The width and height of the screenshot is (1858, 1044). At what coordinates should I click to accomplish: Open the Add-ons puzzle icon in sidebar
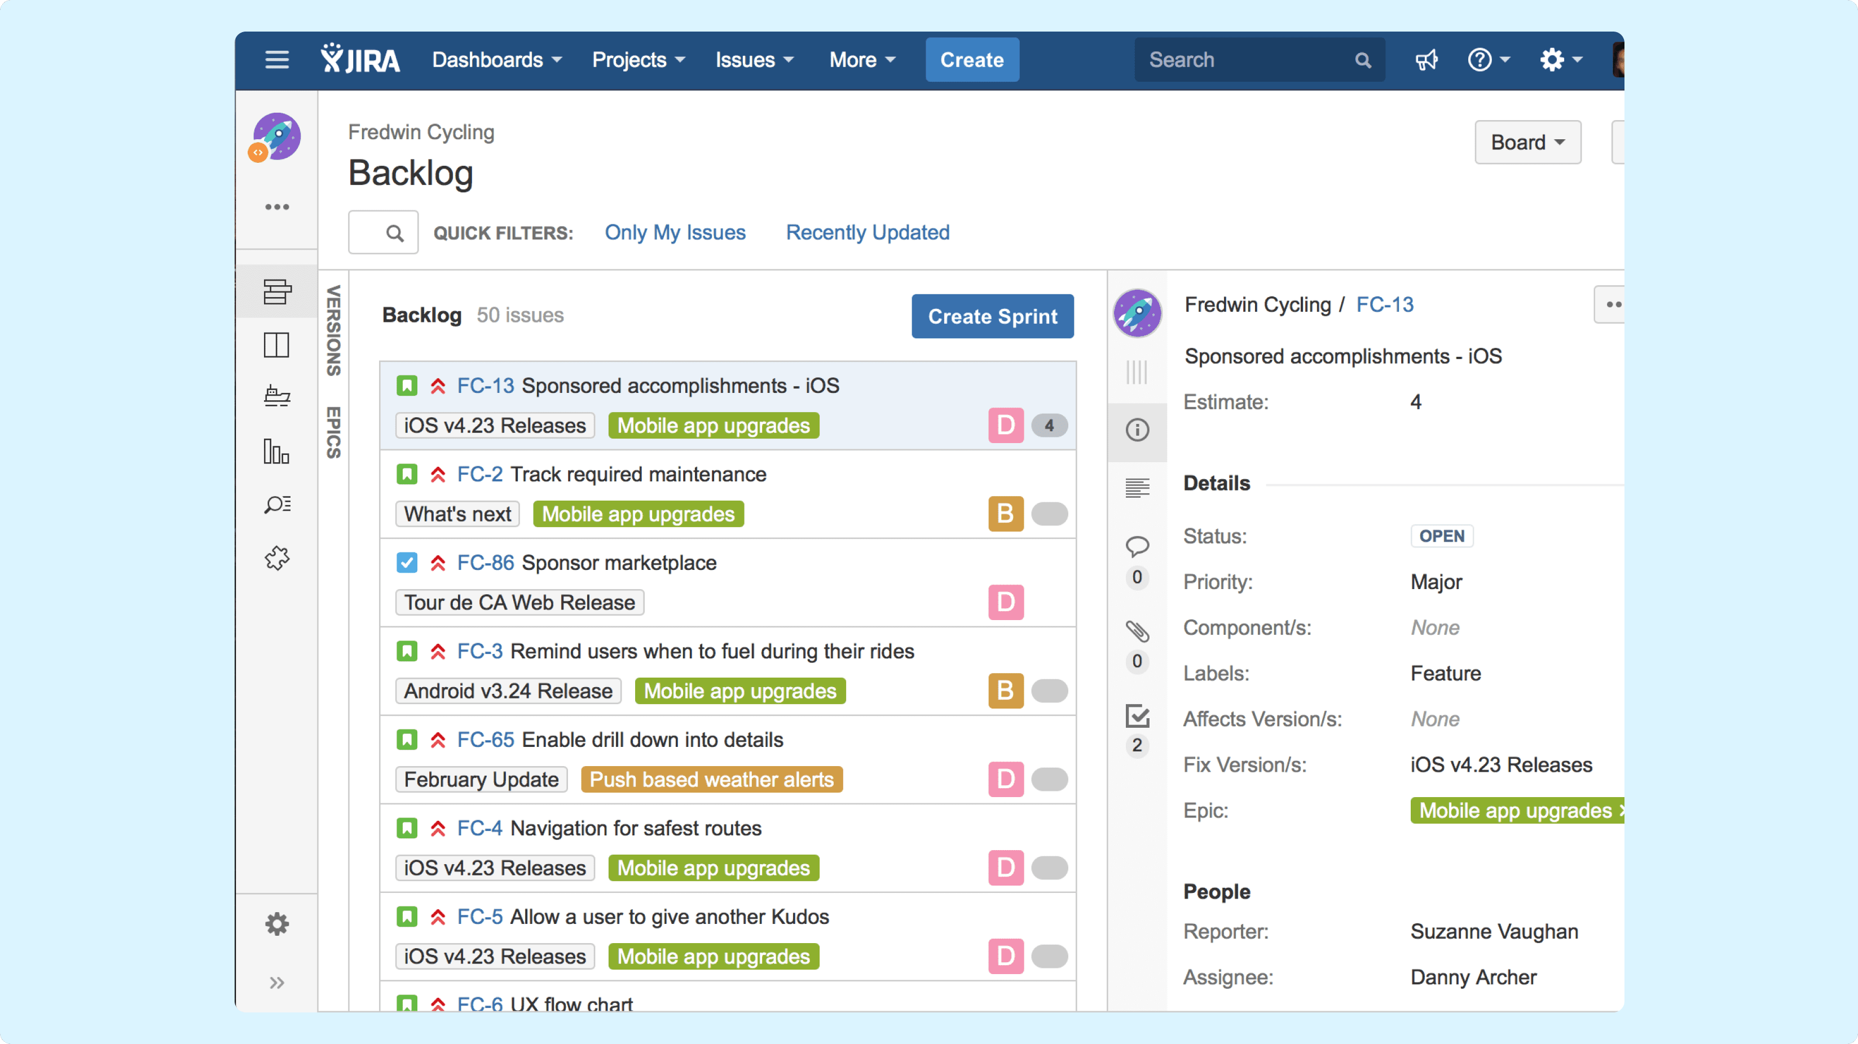coord(277,558)
